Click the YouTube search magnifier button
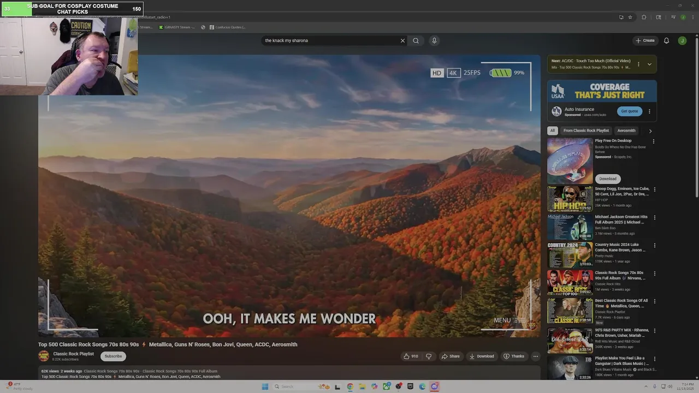 416,40
